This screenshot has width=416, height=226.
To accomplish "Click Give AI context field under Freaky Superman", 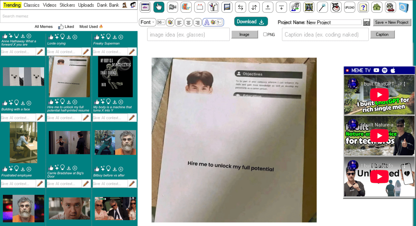I will (110, 51).
